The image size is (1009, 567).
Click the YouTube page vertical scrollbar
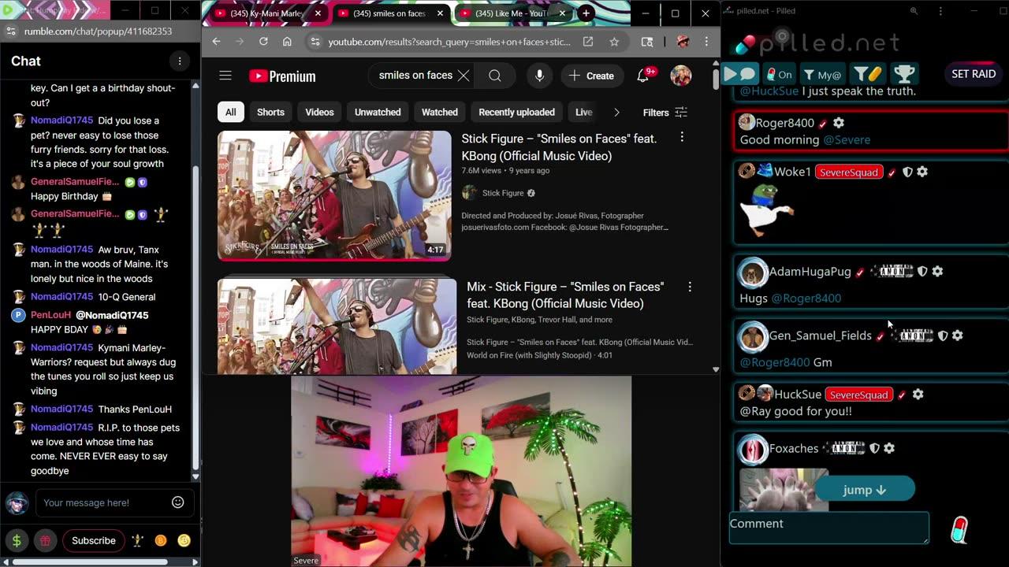[x=715, y=79]
